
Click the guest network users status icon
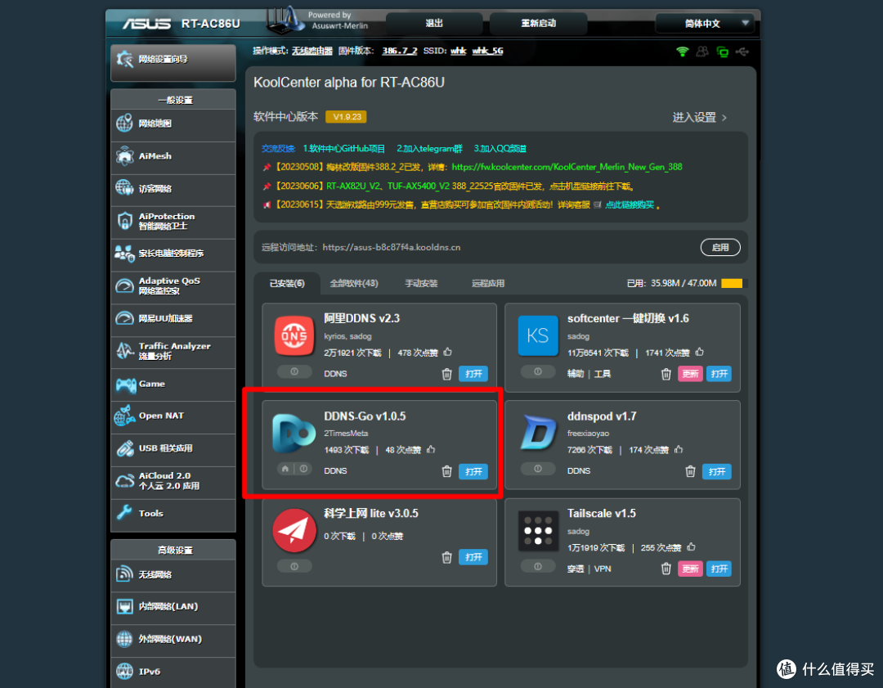(x=702, y=52)
